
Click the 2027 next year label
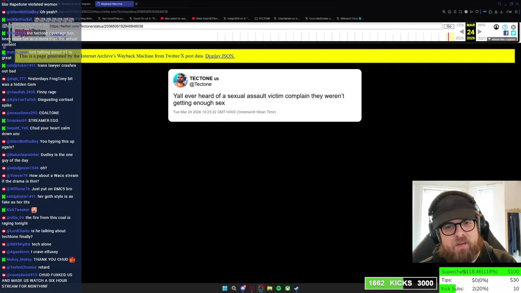[x=482, y=38]
